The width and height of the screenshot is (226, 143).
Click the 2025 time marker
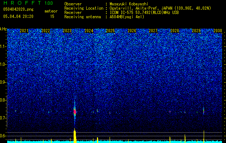pyautogui.click(x=110, y=31)
